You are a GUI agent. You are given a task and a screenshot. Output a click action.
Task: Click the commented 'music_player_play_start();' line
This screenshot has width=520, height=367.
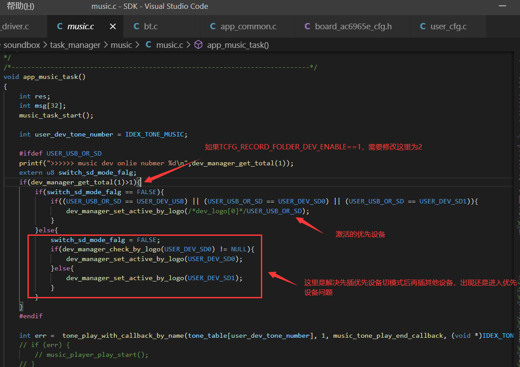92,355
